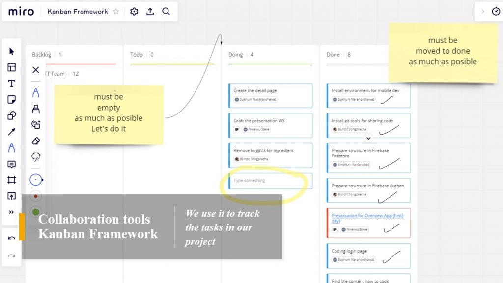Open the Upload tool
The image size is (503, 283).
[x=12, y=196]
